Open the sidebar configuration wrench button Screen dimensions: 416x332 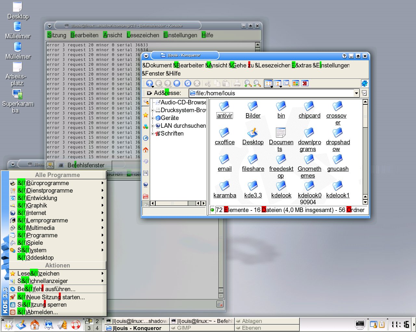click(x=146, y=103)
